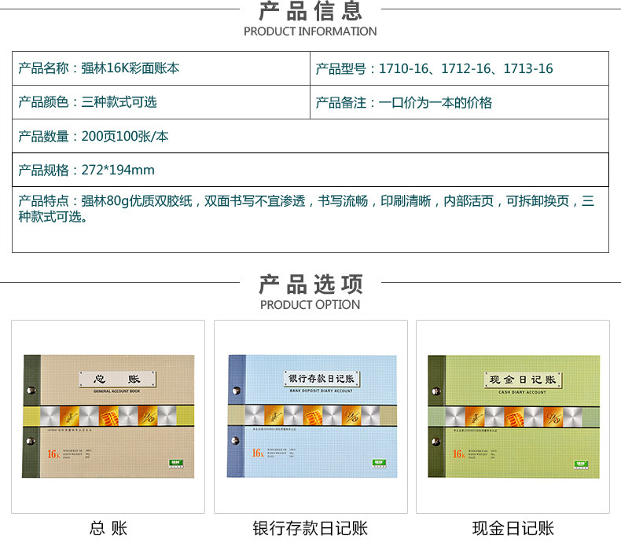Viewport: 621px width, 554px height.
Task: Click BANK DEPOSIT DIARY ACCOUNT text
Action: (321, 391)
